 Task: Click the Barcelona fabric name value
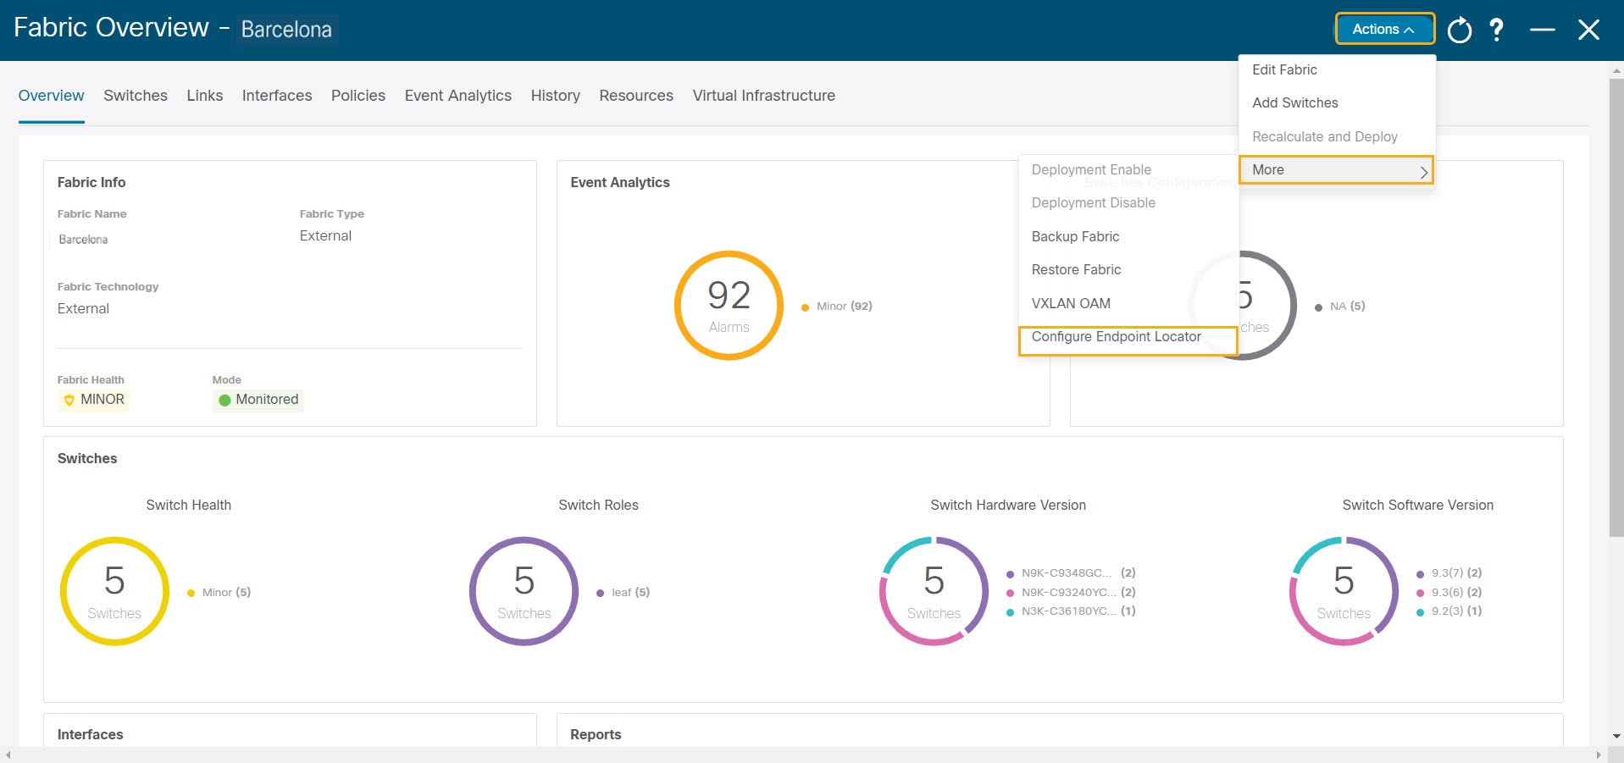(83, 240)
